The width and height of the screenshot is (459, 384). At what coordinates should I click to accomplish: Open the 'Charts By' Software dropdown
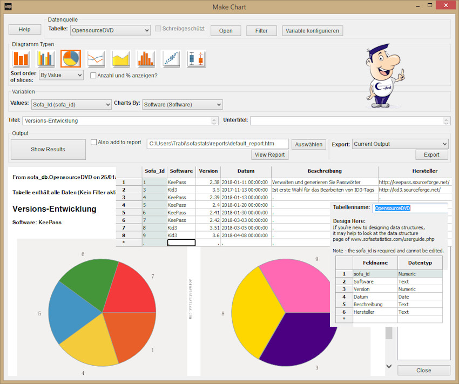pos(182,105)
